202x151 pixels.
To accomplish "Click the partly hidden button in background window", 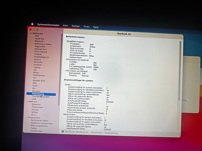I will click(x=185, y=100).
